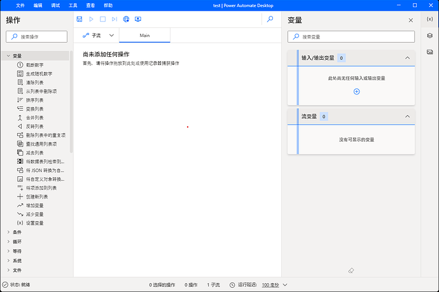439x292 pixels.
Task: Expand the 循环 action group
Action: coord(17,242)
